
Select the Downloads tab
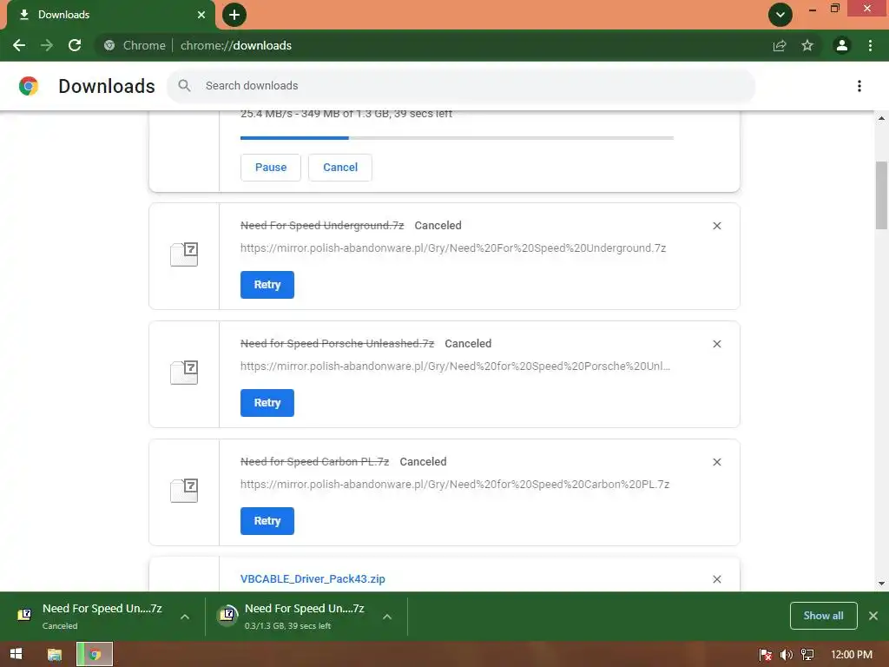(110, 15)
